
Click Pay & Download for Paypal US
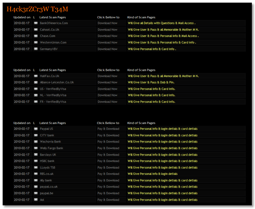coord(108,129)
